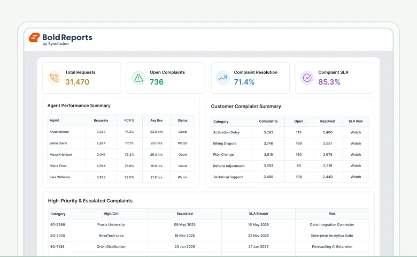Select agent Elena Davis
The width and height of the screenshot is (417, 257).
pos(58,143)
